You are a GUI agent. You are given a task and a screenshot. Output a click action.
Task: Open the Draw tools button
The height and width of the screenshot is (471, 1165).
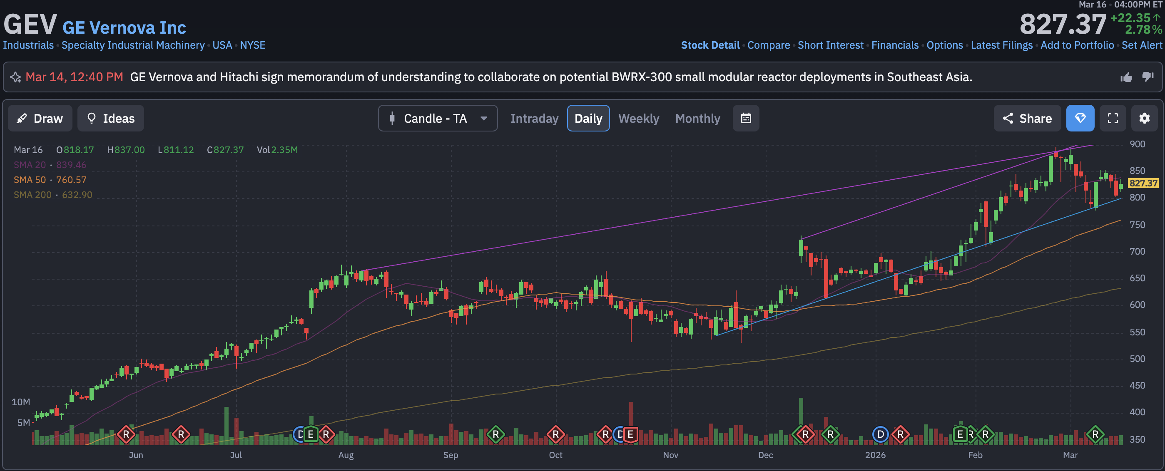40,119
